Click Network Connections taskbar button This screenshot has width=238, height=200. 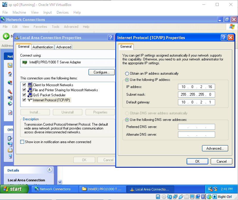(55, 189)
